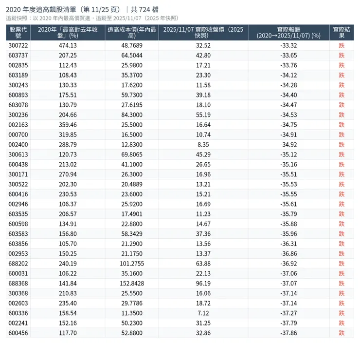Click the 實際報酬 (%) column header
The width and height of the screenshot is (360, 344).
(288, 33)
